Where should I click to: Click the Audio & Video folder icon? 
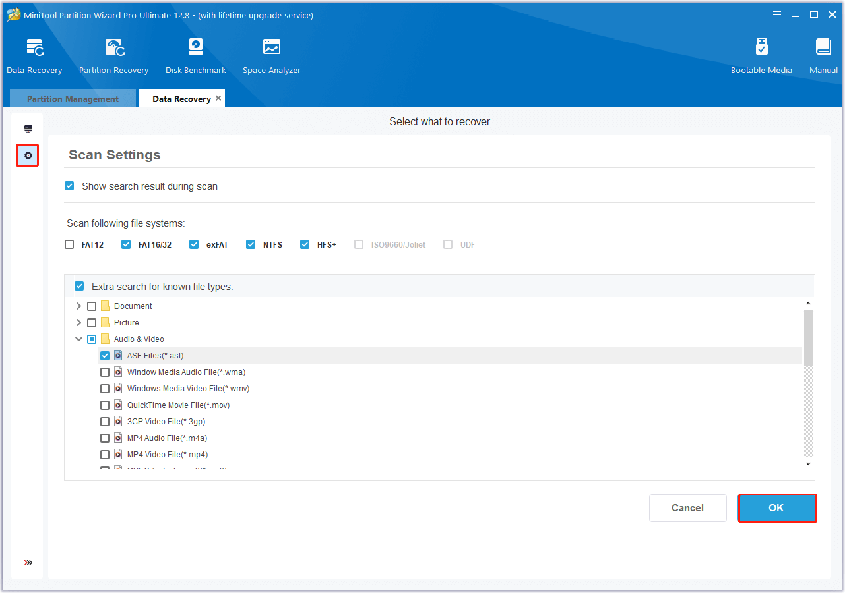[x=105, y=339]
